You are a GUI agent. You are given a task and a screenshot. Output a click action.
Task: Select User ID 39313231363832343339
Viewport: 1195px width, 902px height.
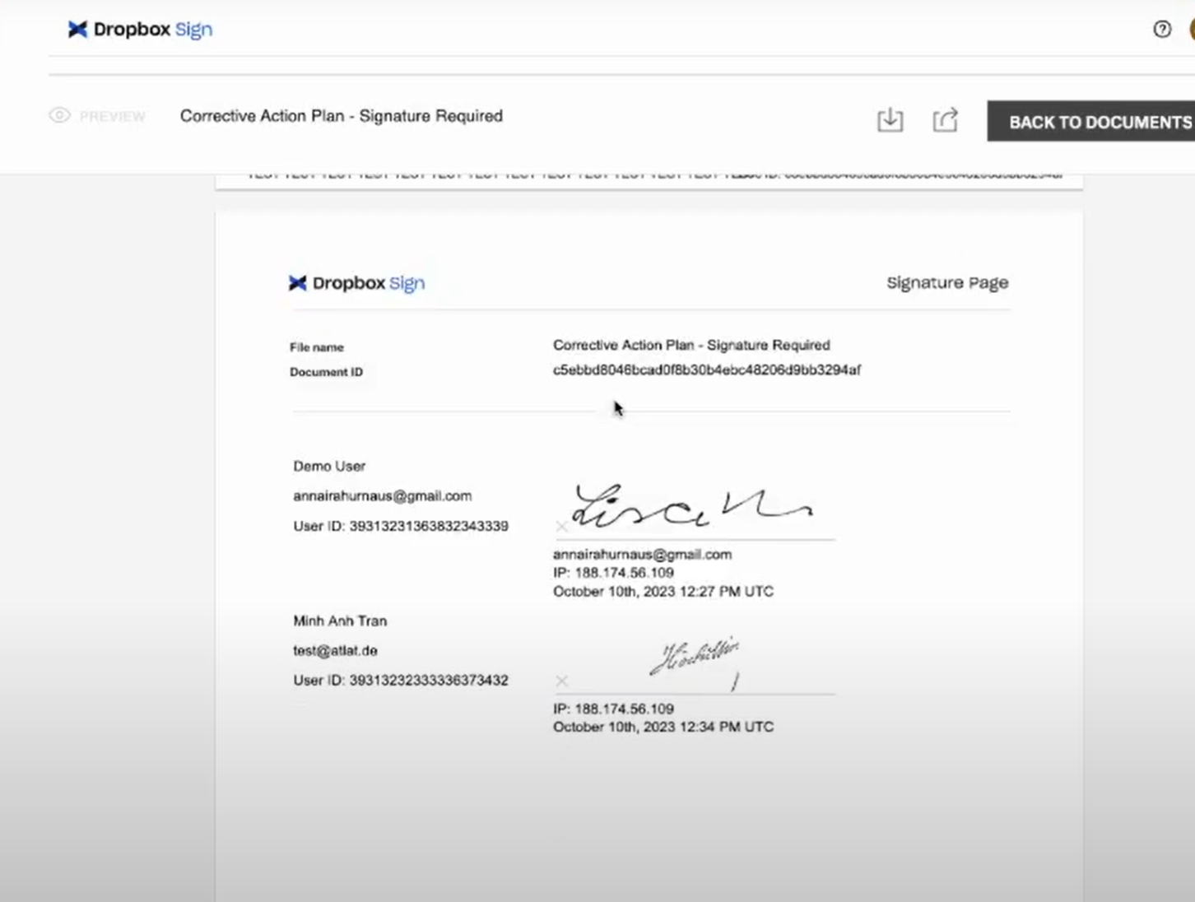pyautogui.click(x=401, y=526)
